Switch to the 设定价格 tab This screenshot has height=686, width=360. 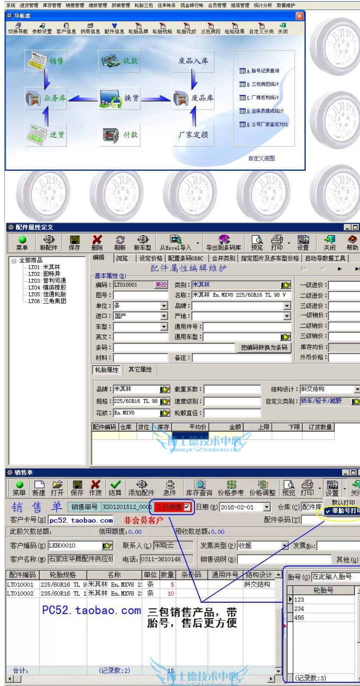[x=151, y=258]
